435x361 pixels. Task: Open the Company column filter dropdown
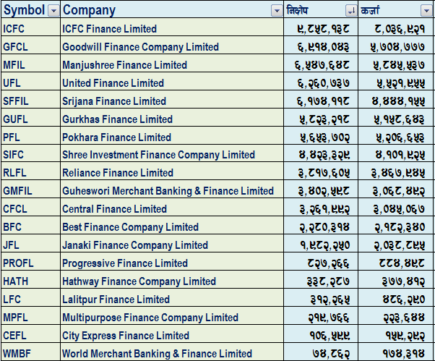point(277,10)
